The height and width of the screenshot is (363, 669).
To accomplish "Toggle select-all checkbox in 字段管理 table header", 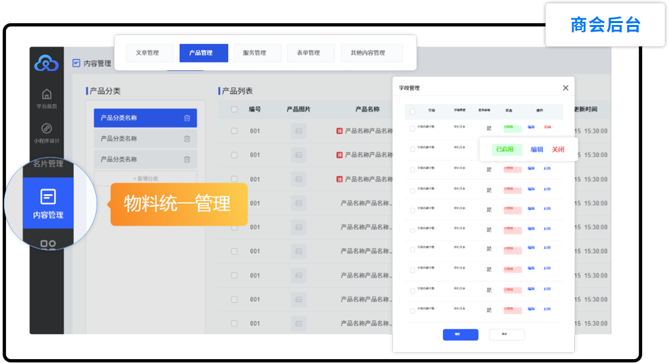I will [x=412, y=111].
